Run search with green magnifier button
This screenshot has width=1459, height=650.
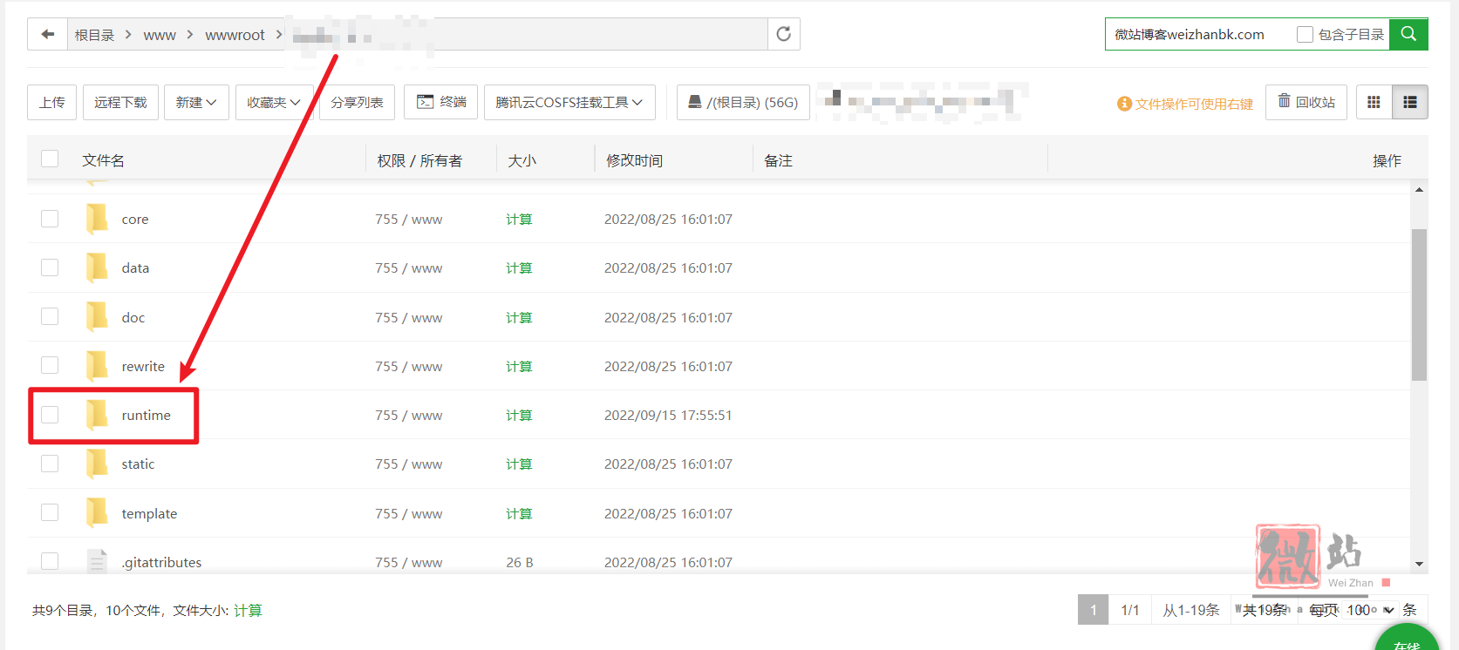[x=1408, y=34]
